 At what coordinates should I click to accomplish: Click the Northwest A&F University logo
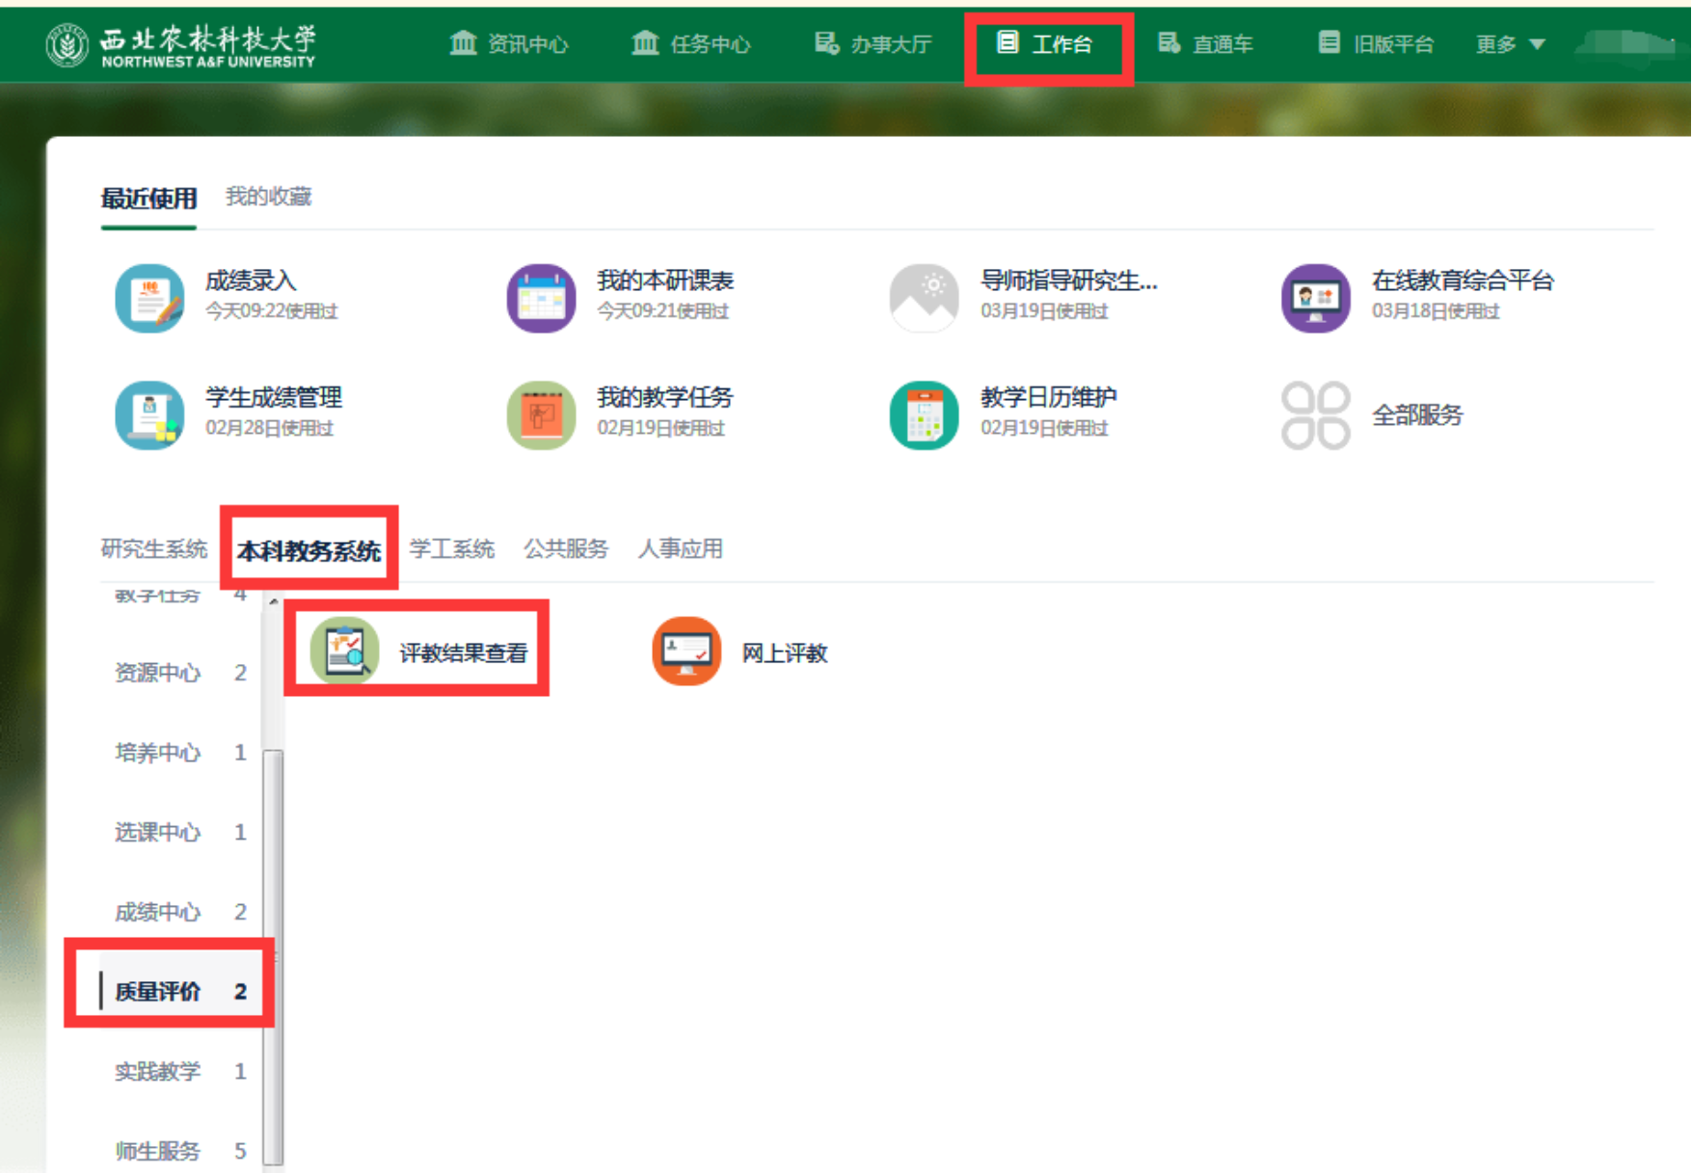(181, 45)
